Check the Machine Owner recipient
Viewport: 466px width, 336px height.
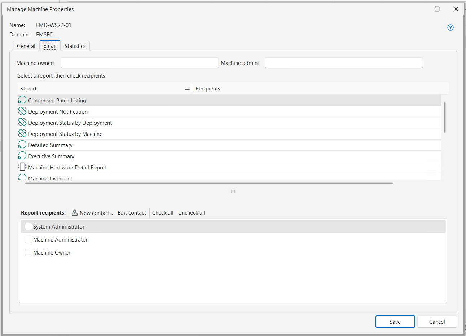point(28,252)
